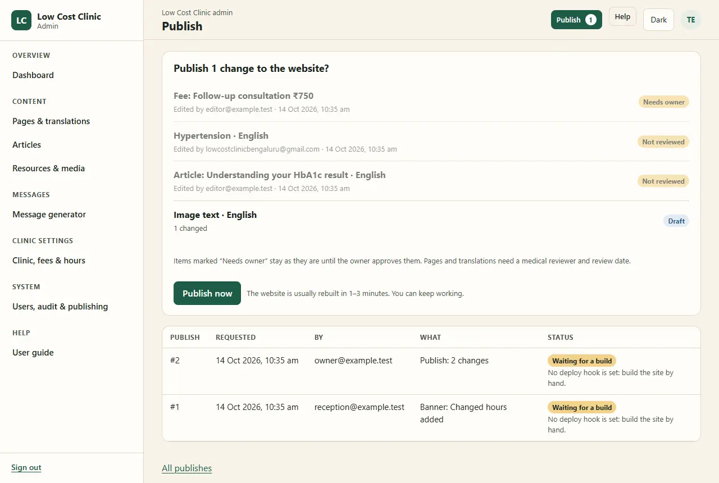This screenshot has width=719, height=483.
Task: Click the Publish now button
Action: 207,293
